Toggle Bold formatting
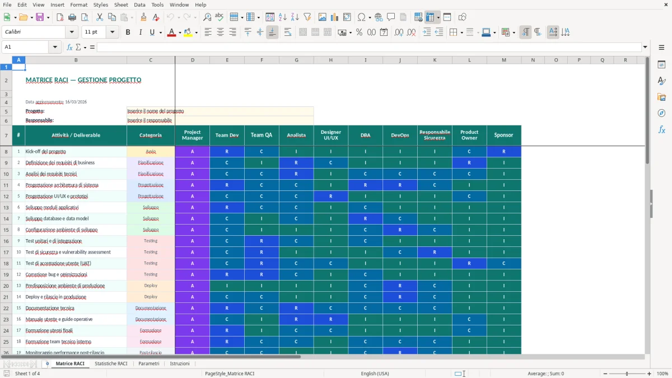672x378 pixels. [128, 32]
